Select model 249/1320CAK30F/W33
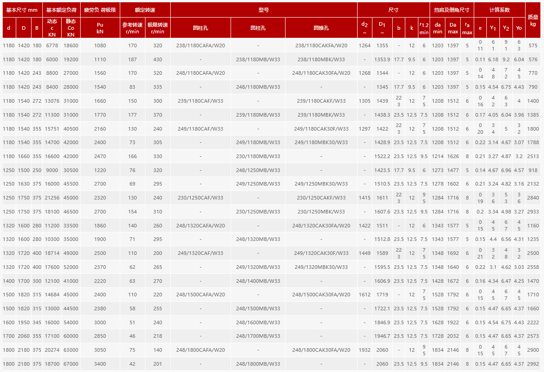This screenshot has height=372, width=544. (x=321, y=253)
